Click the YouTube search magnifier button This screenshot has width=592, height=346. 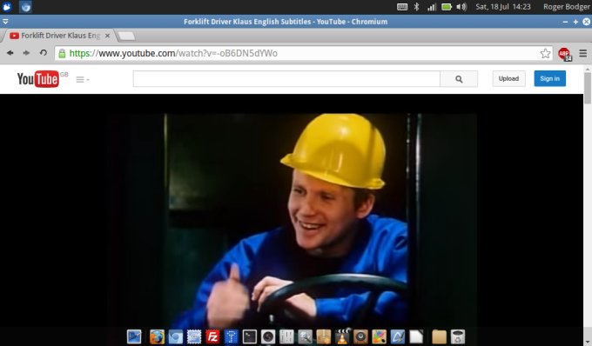tap(459, 79)
